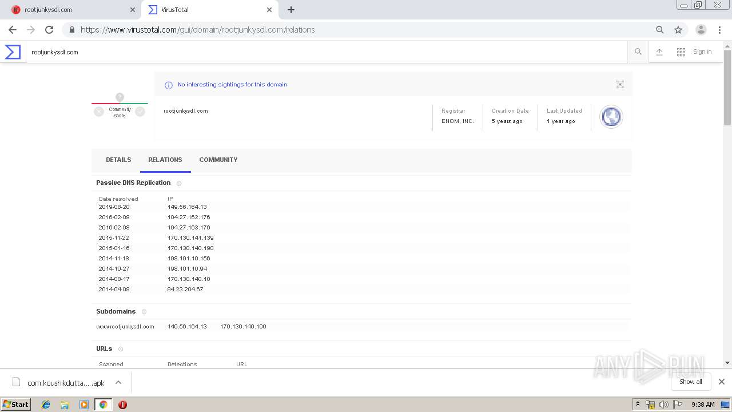Click the 9:38 AM system clock
732x412 pixels.
703,405
